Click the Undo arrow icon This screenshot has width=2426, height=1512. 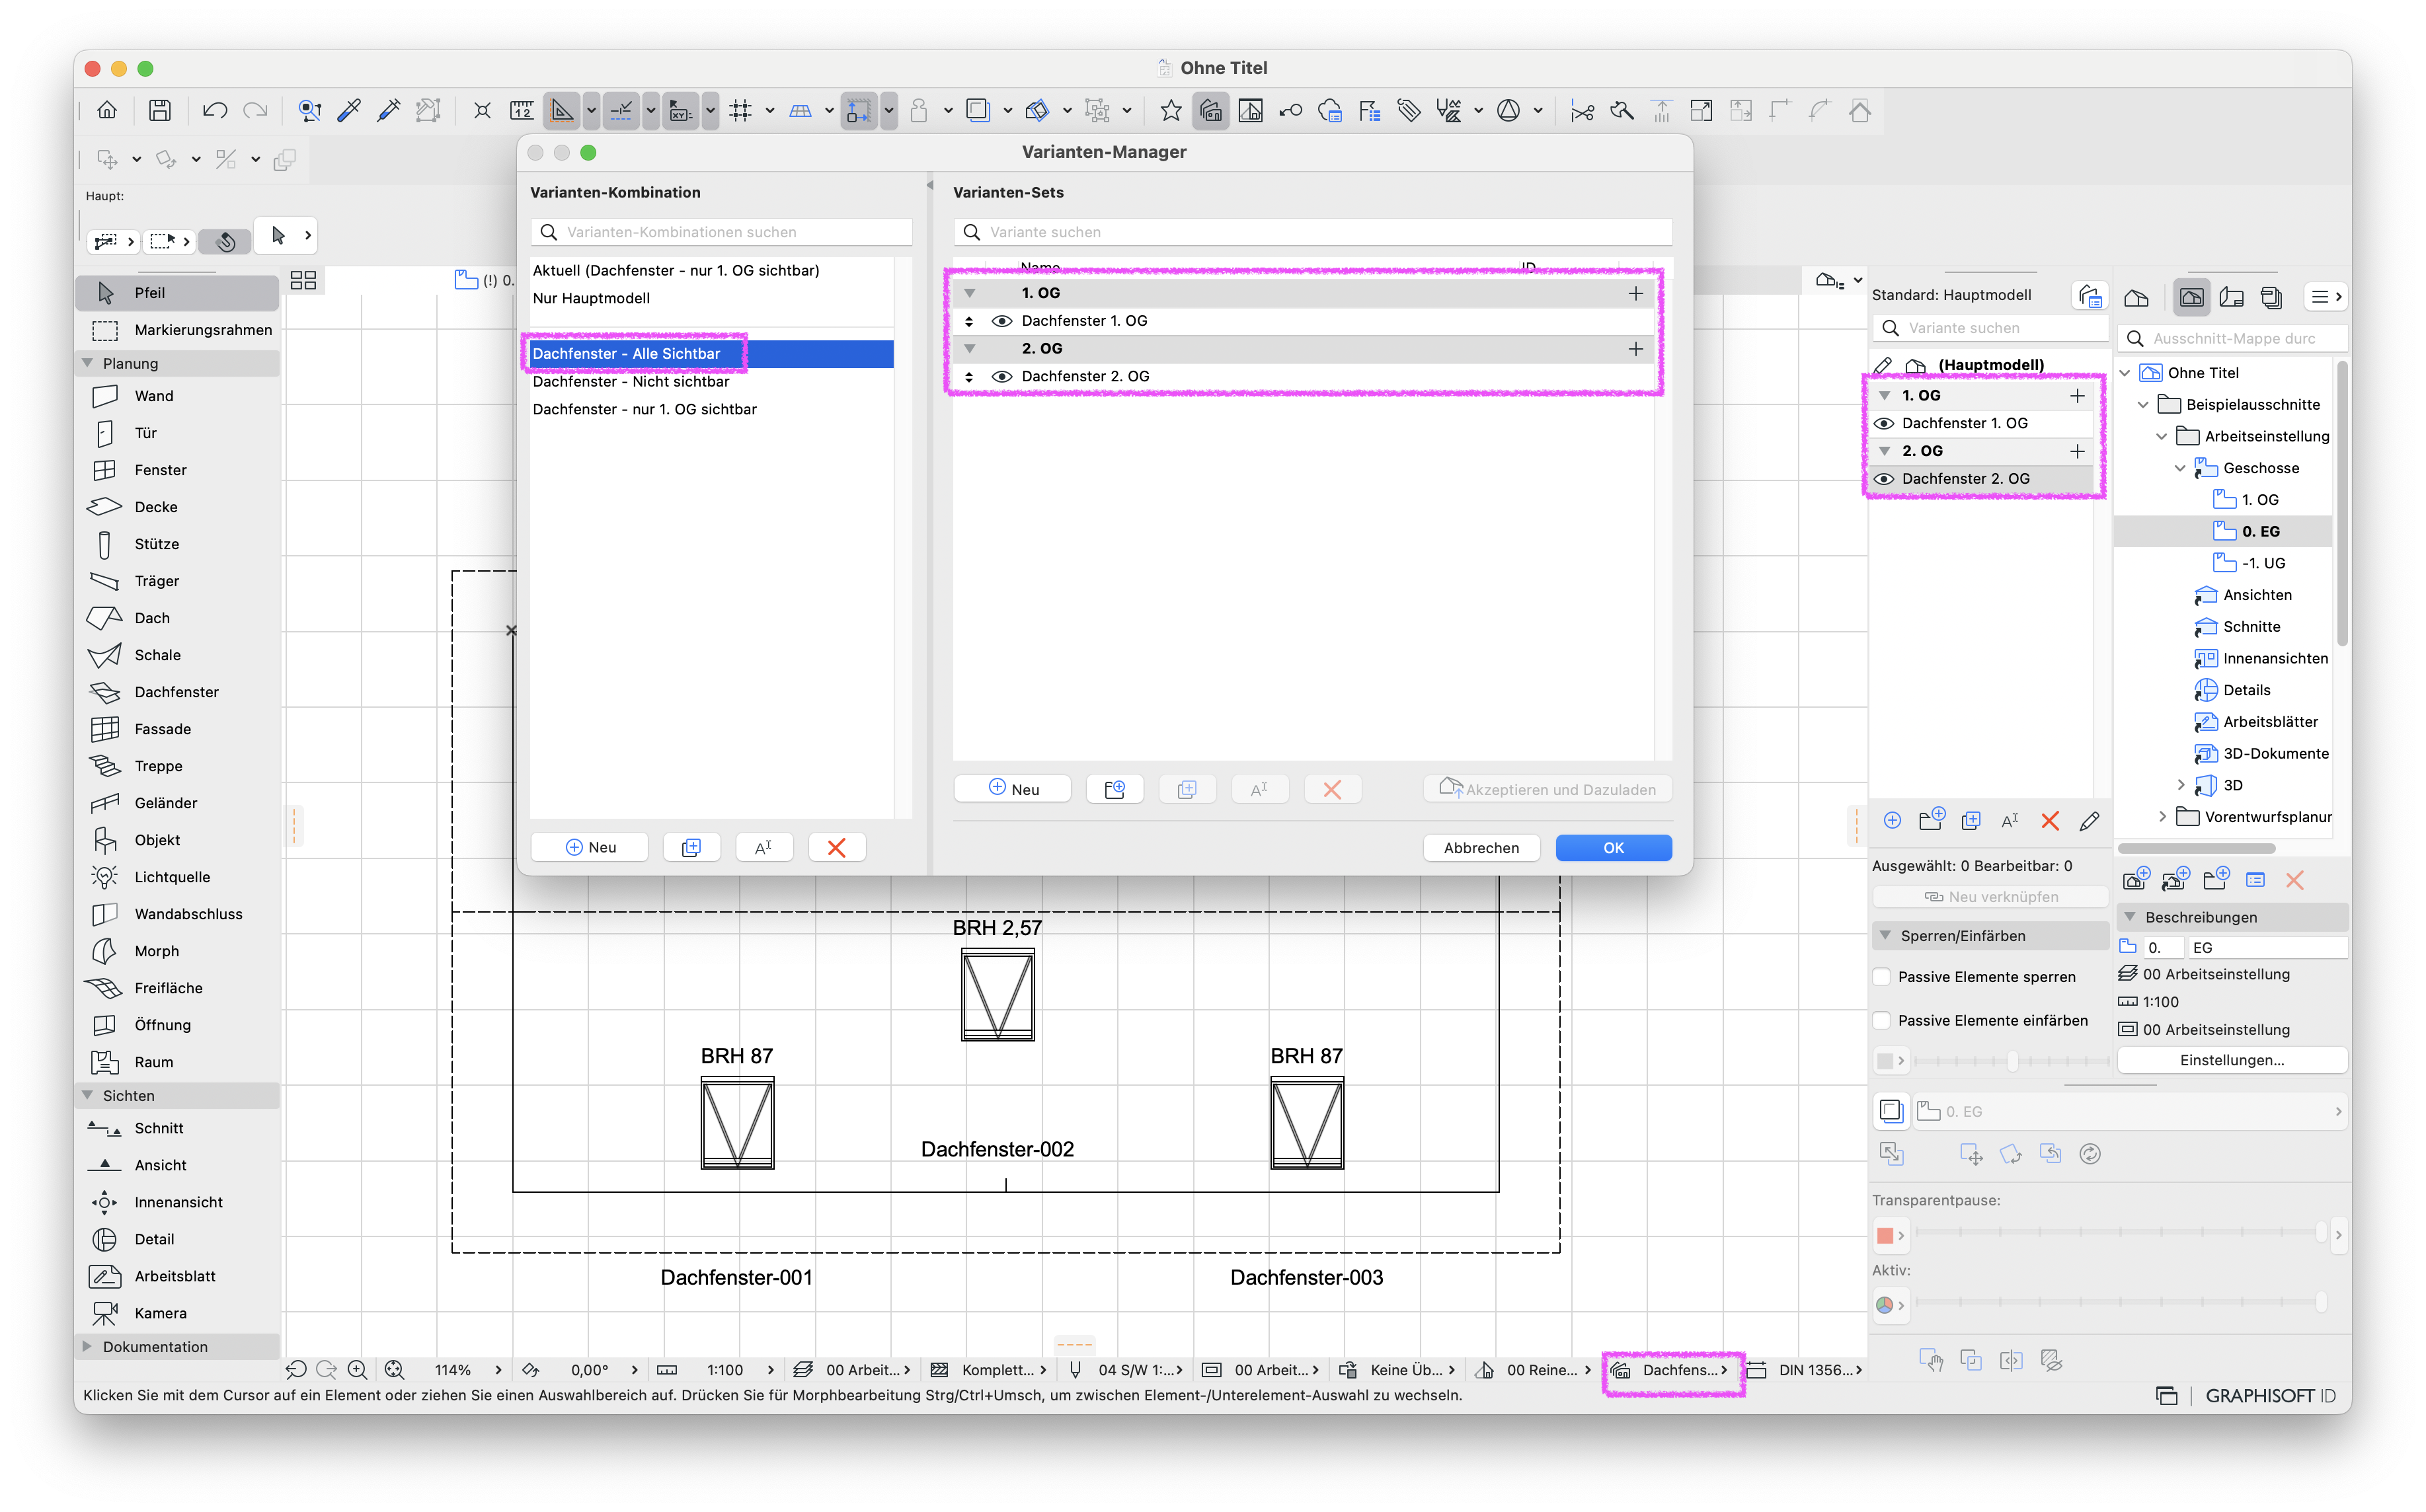click(x=214, y=111)
